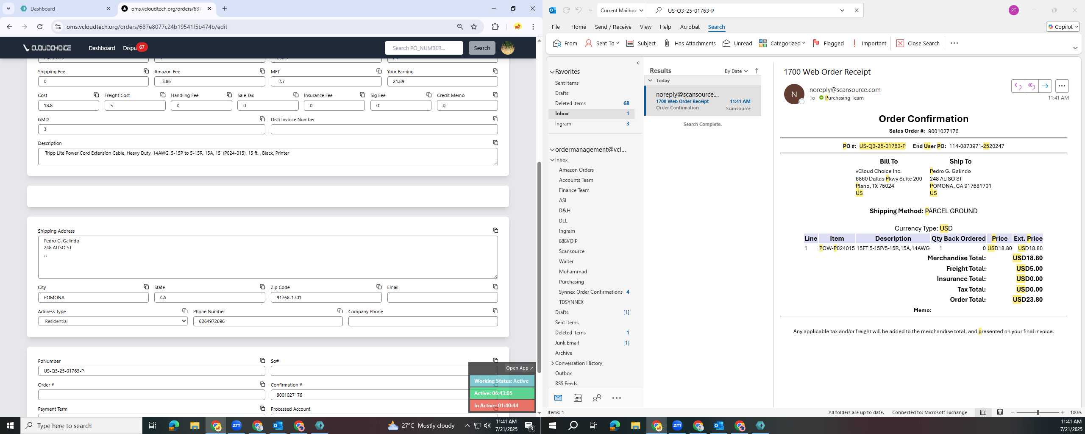Reply all to the order email
The height and width of the screenshot is (434, 1085).
[1031, 86]
